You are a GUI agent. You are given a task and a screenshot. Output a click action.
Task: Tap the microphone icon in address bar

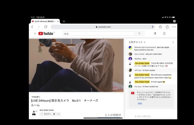click(x=152, y=27)
